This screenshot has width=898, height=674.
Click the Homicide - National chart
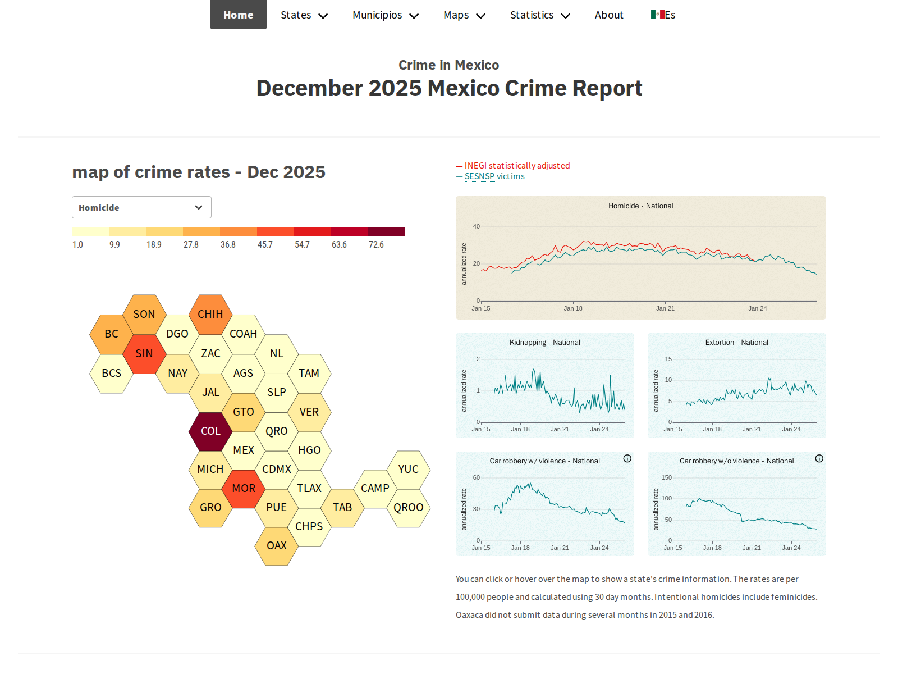tap(641, 258)
